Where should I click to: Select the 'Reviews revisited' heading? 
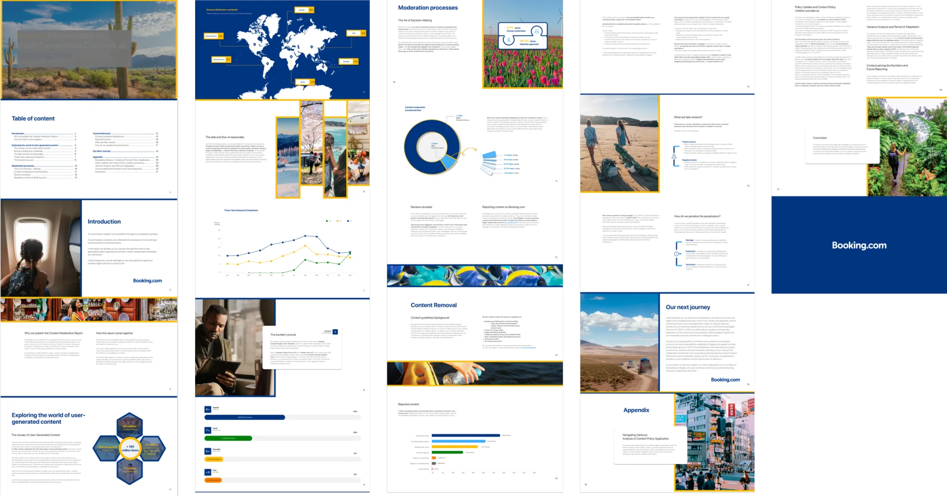pos(421,207)
